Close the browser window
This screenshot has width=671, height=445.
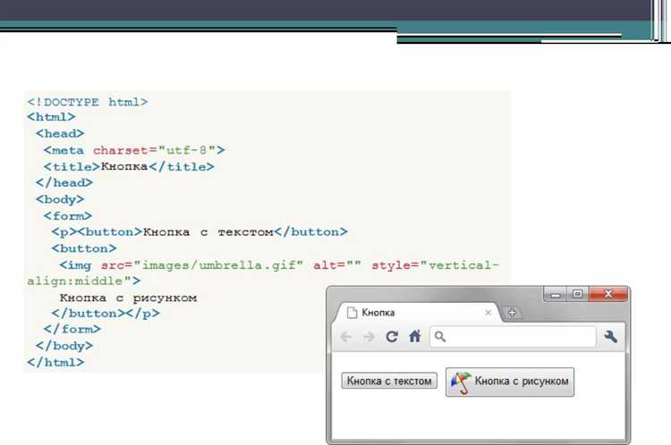pos(608,294)
